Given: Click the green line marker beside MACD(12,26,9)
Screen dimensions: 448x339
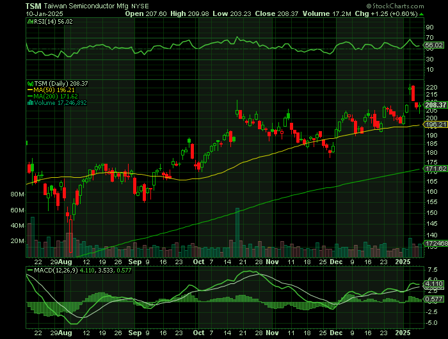Looking at the screenshot, I should click(30, 270).
